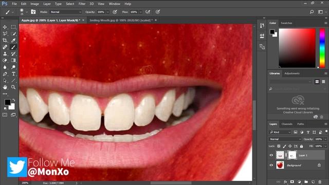Select the Healing Brush tool
The height and width of the screenshot is (185, 329).
[x=5, y=47]
